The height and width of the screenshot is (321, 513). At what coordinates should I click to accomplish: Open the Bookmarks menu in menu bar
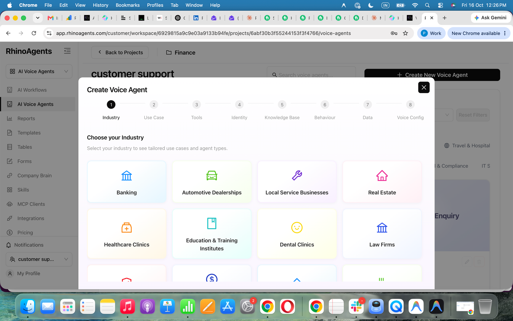click(128, 5)
